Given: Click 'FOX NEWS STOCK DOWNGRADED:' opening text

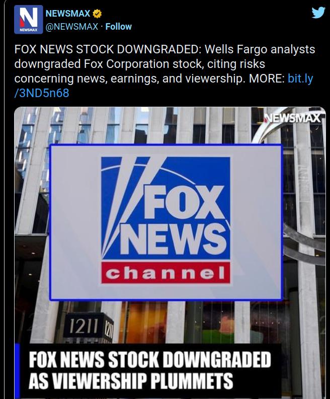Looking at the screenshot, I should (x=108, y=49).
